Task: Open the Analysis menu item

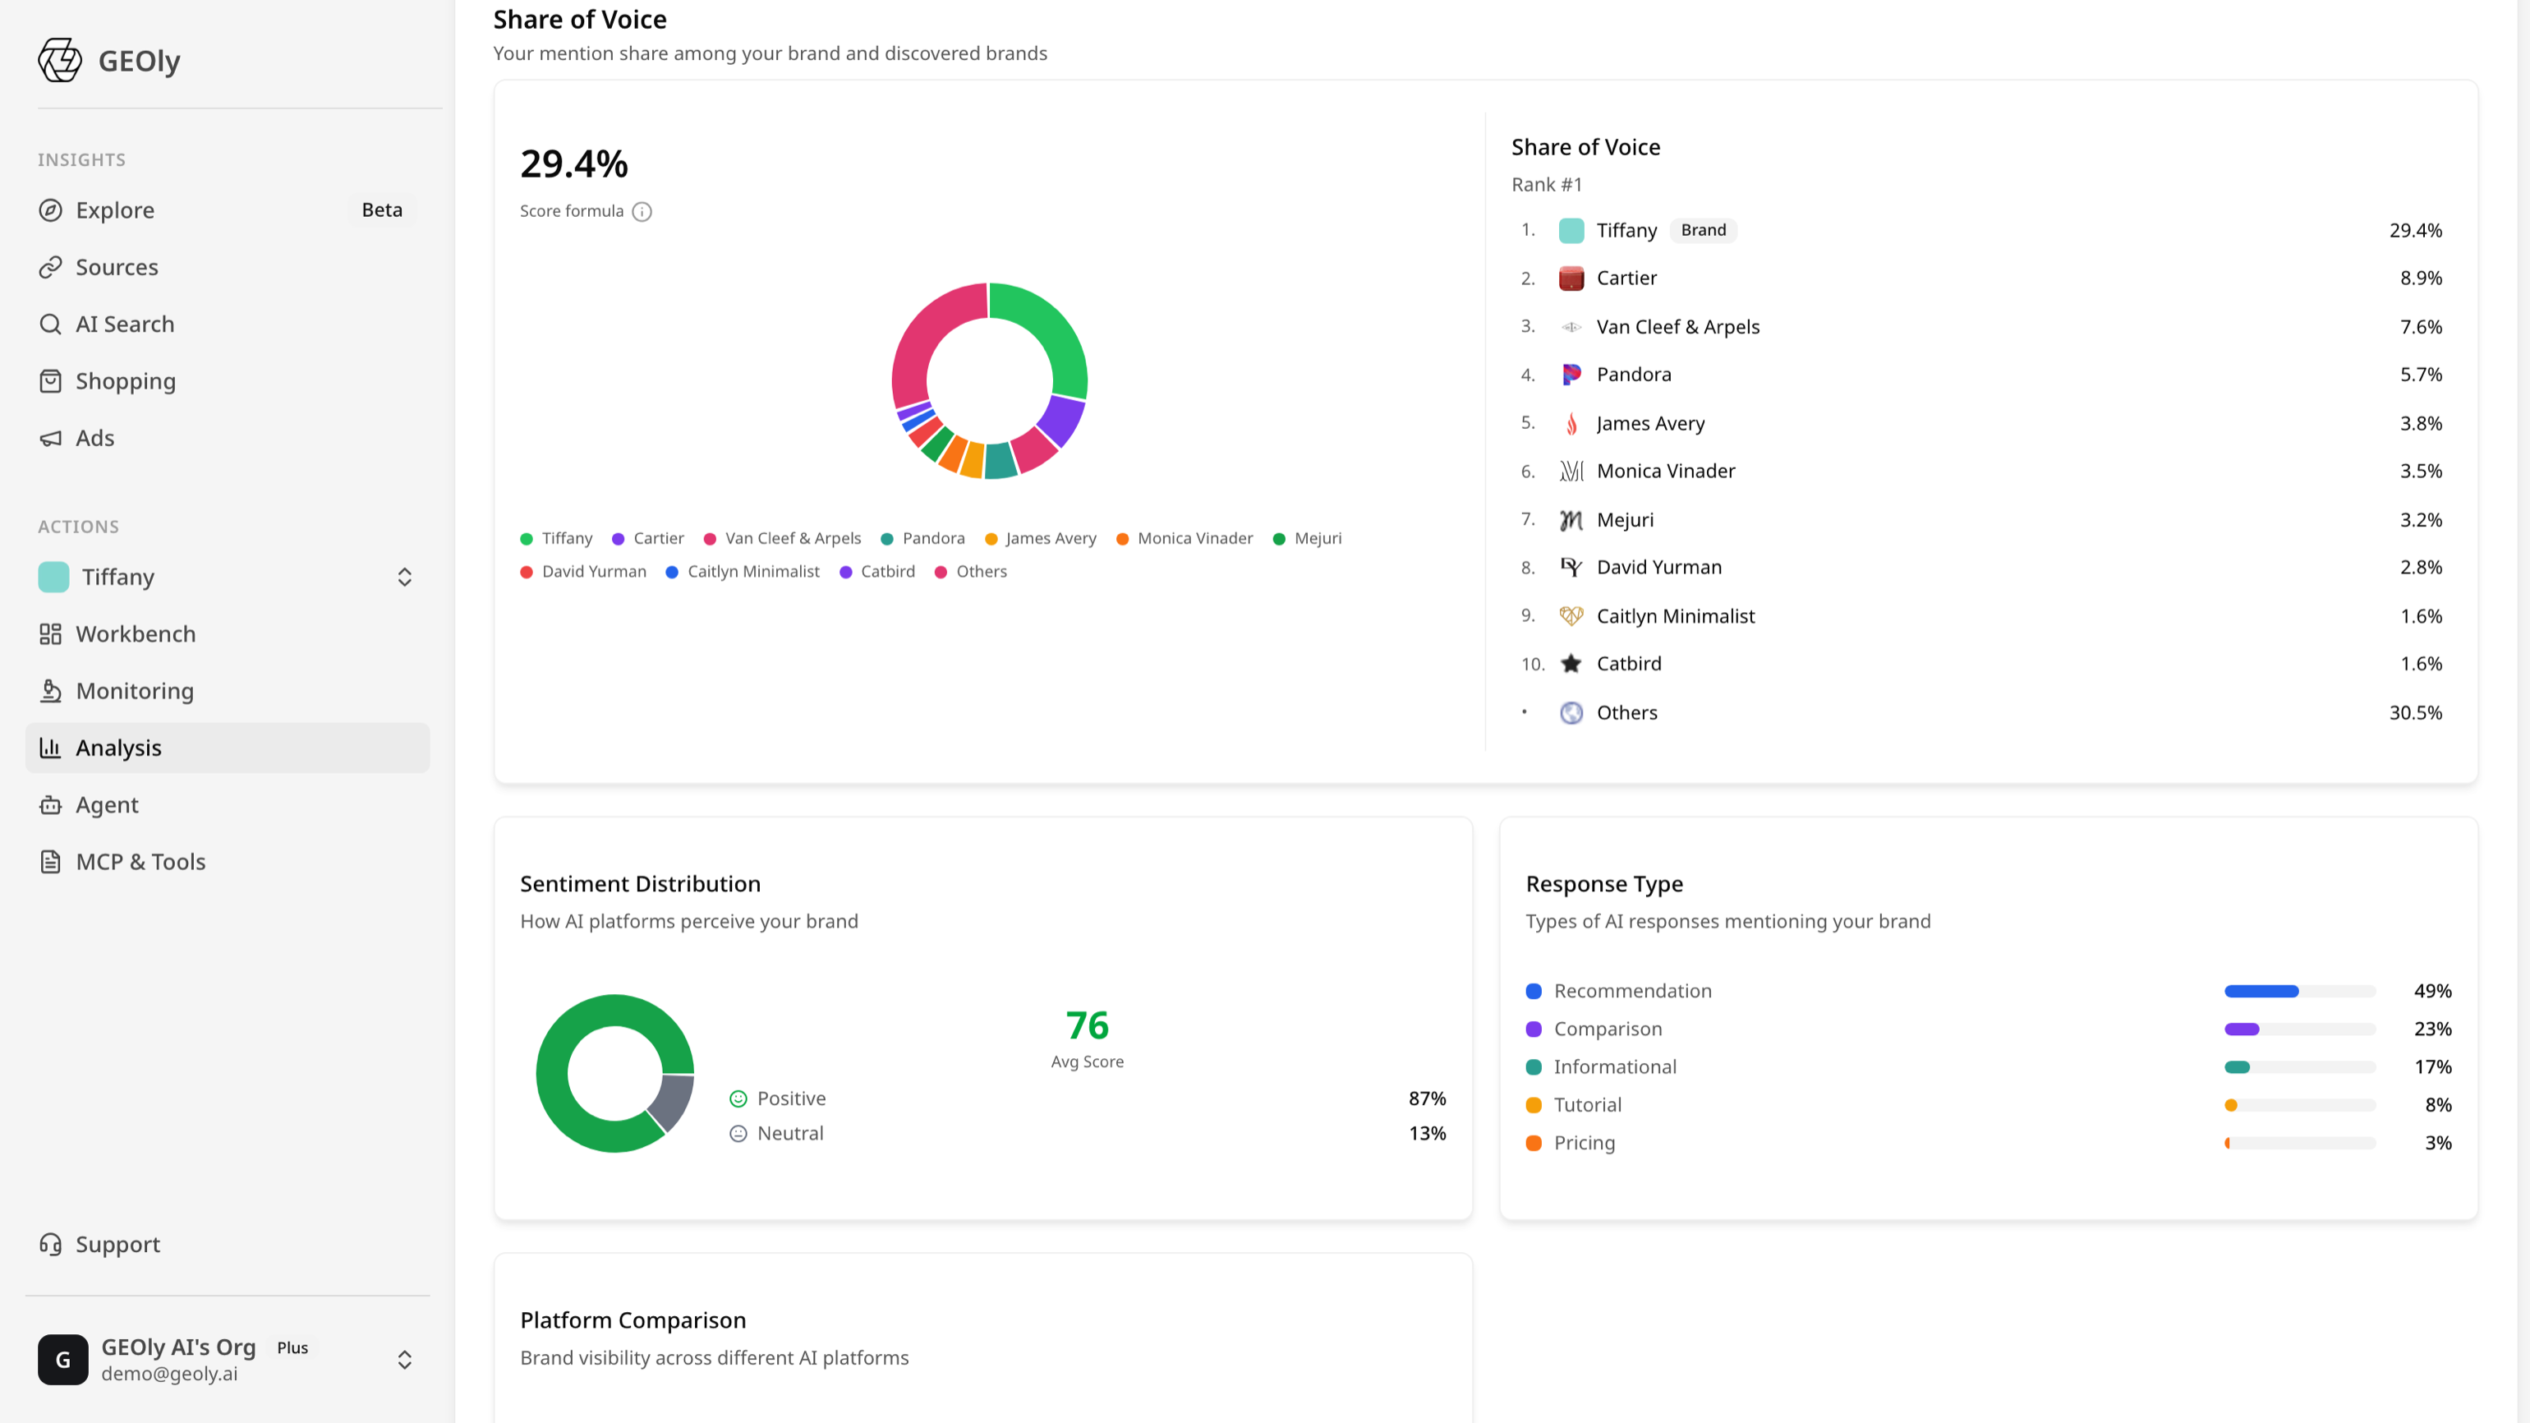Action: 227,748
